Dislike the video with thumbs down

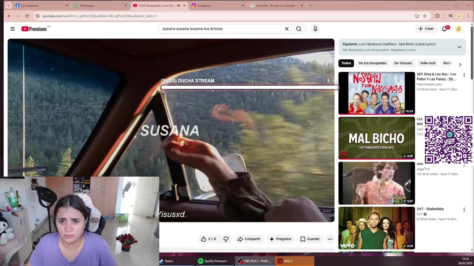click(x=226, y=239)
